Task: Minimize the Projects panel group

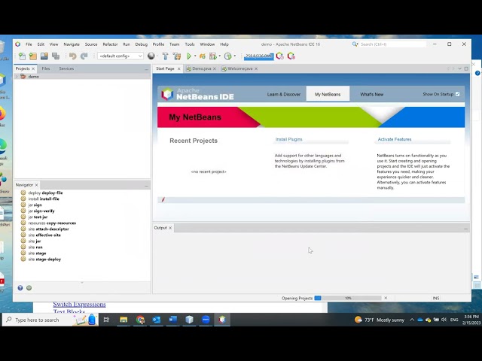Action: (146, 69)
